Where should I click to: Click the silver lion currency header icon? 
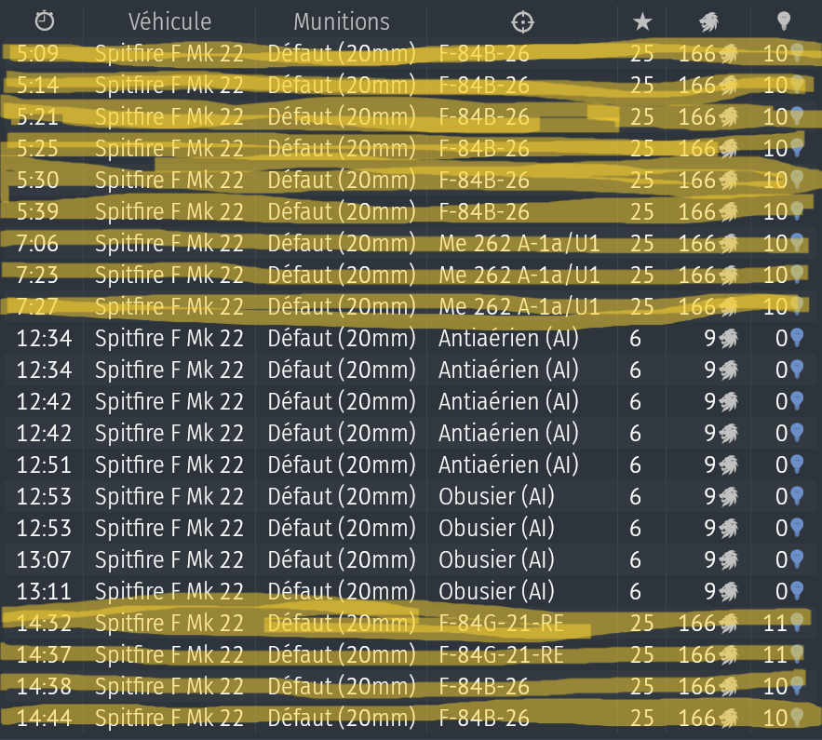pos(717,21)
